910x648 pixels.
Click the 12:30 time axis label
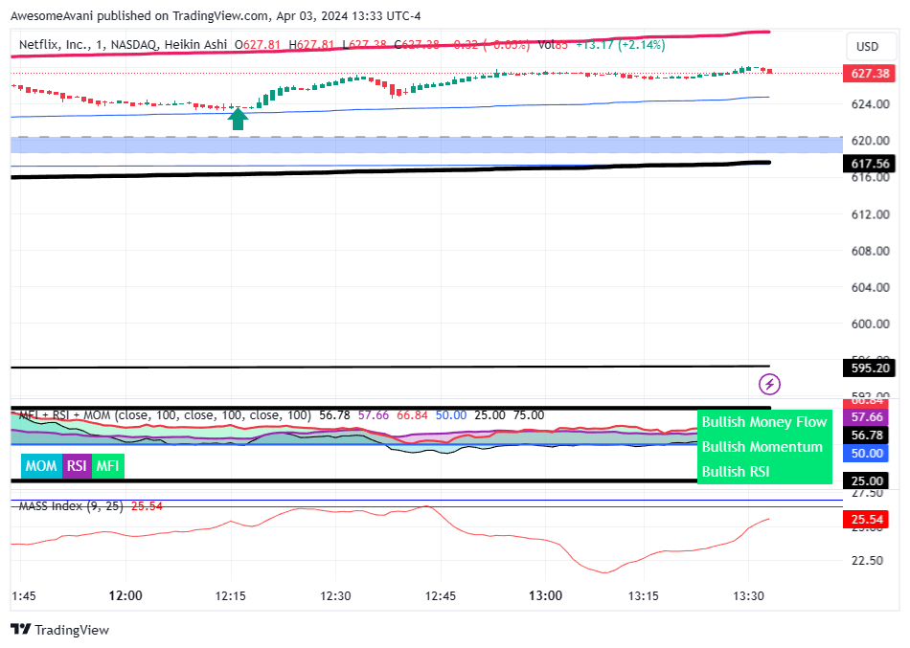tap(335, 595)
